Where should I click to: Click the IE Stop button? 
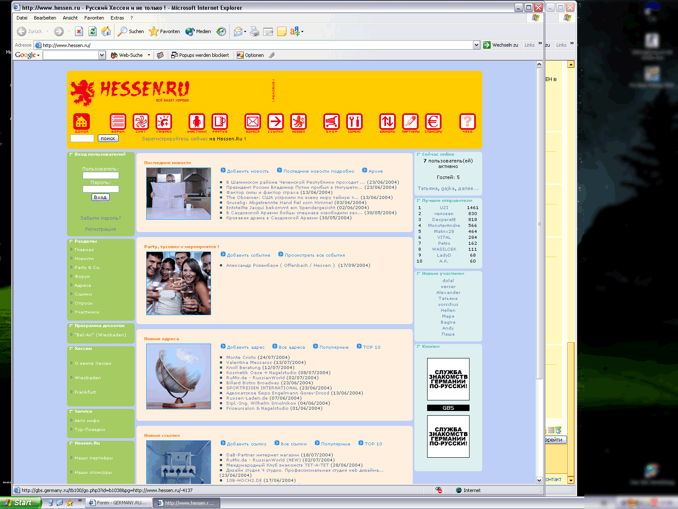coord(79,31)
